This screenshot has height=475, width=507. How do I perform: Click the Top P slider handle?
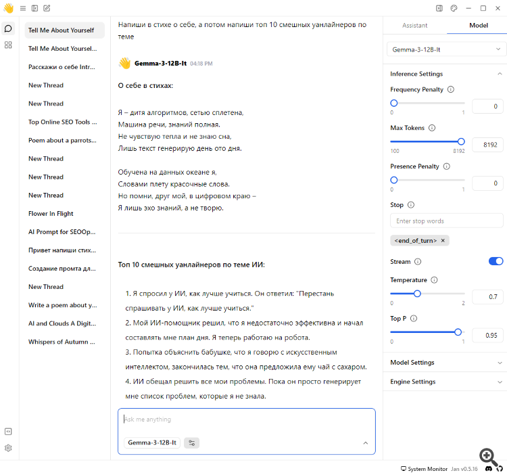pos(458,332)
